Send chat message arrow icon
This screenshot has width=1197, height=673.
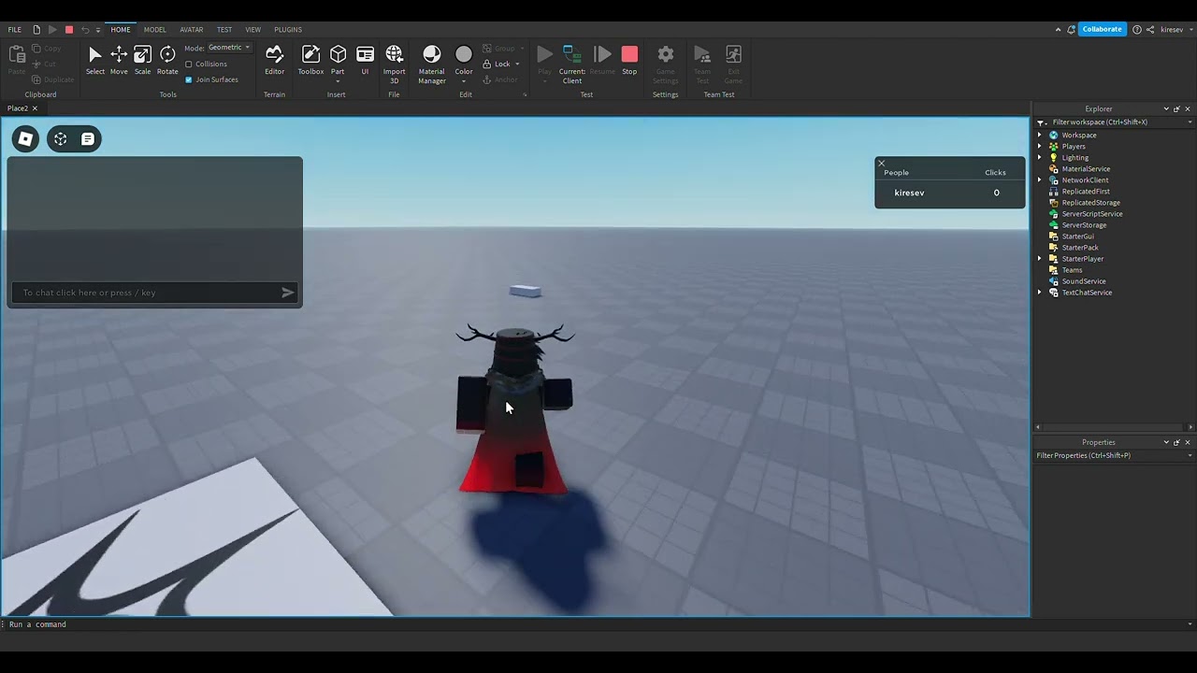(287, 293)
